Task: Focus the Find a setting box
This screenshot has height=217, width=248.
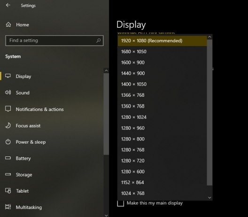Action: (54, 40)
